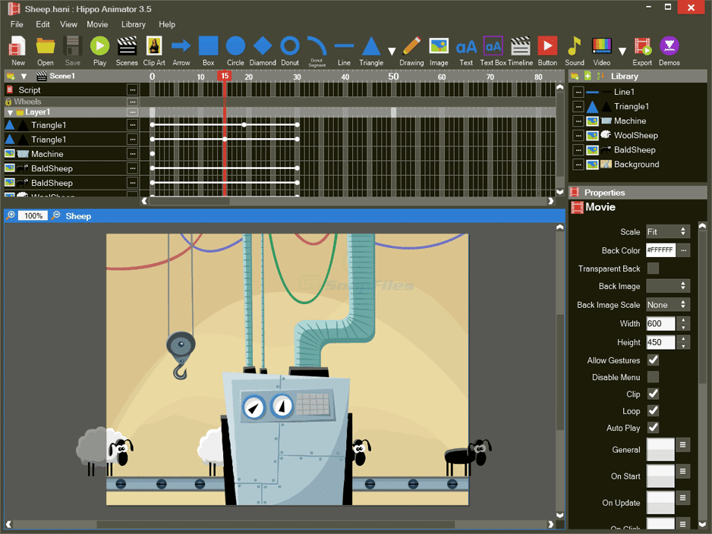The height and width of the screenshot is (534, 712).
Task: Open the Movie menu
Action: tap(97, 24)
